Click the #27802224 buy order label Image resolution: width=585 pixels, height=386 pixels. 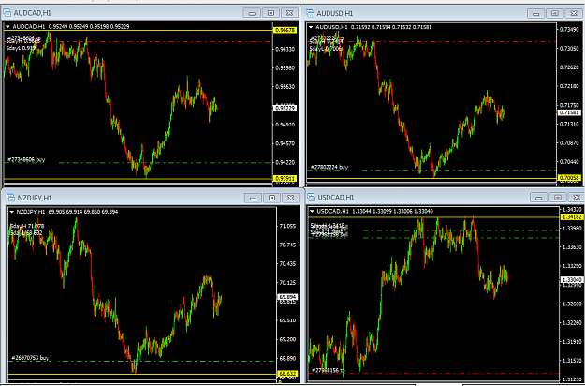click(329, 168)
